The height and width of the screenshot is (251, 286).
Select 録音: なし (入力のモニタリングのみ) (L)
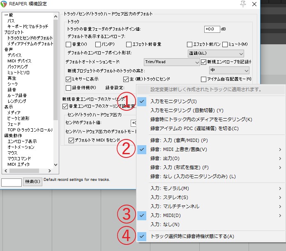(x=211, y=176)
